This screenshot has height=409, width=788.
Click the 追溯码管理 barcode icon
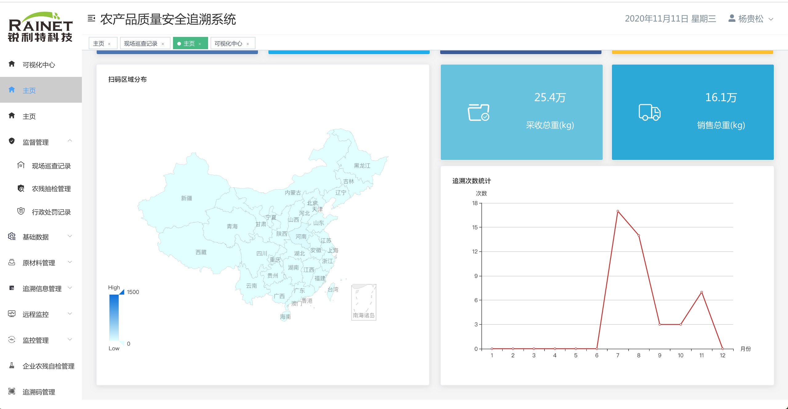(x=12, y=391)
